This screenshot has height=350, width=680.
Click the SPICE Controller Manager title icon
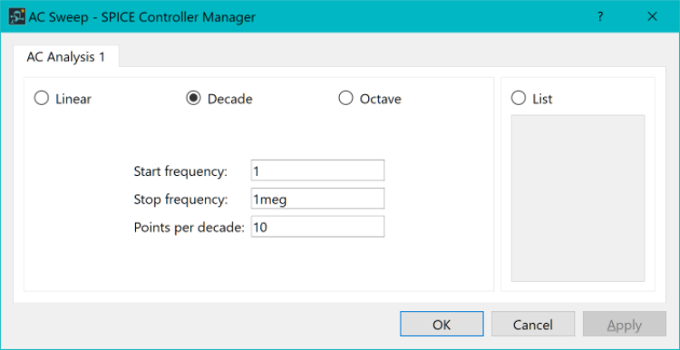[x=17, y=16]
